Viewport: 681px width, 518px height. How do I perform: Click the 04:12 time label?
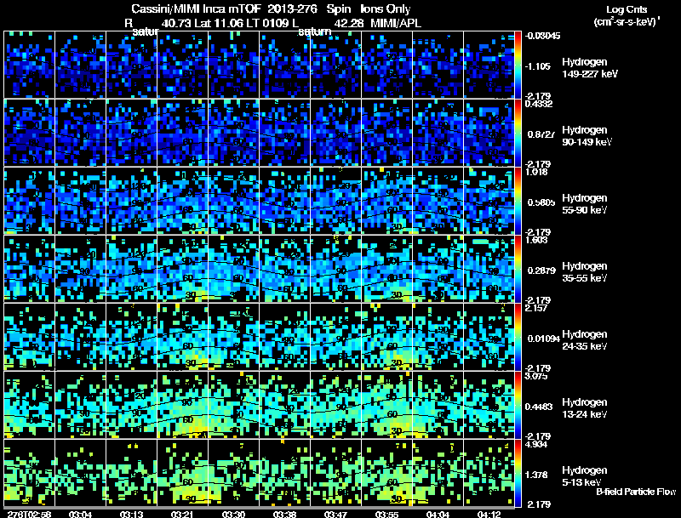(489, 514)
